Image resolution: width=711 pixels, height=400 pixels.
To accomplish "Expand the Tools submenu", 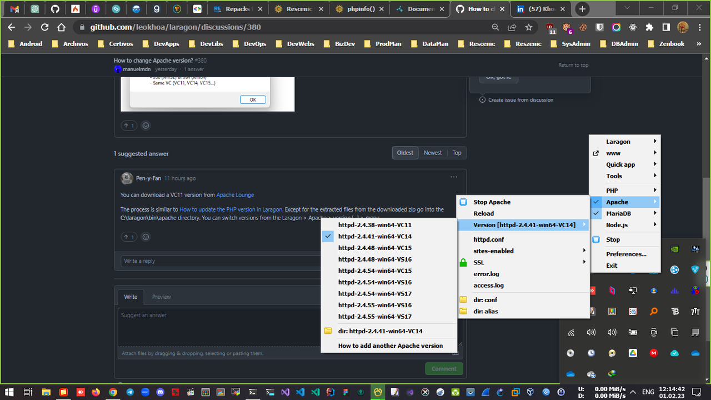I will [625, 176].
